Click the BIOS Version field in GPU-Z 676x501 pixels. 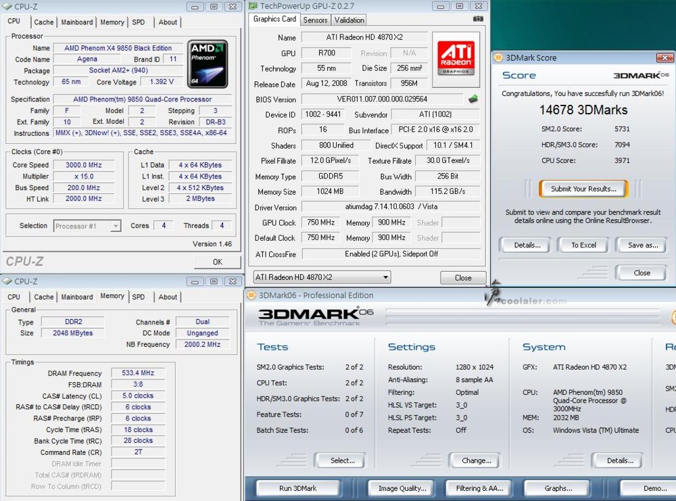382,99
